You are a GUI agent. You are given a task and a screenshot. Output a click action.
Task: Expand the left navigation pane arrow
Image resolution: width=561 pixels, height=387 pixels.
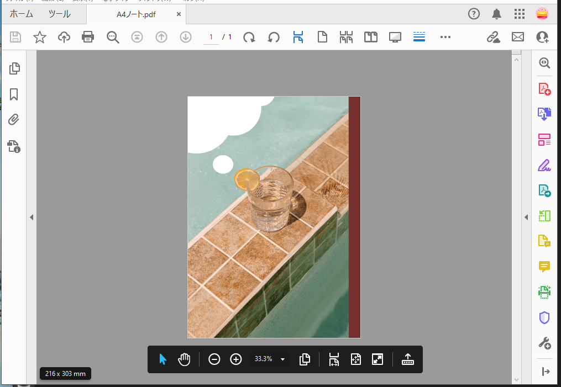click(32, 218)
